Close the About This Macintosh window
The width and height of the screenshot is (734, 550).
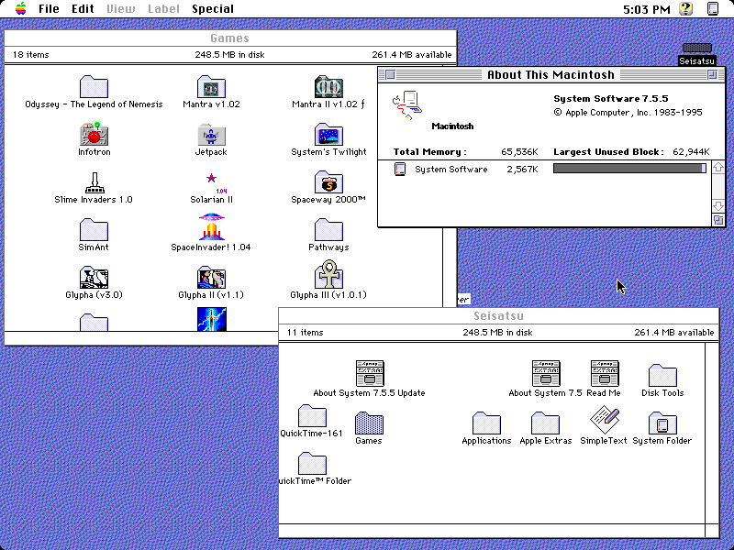(390, 75)
